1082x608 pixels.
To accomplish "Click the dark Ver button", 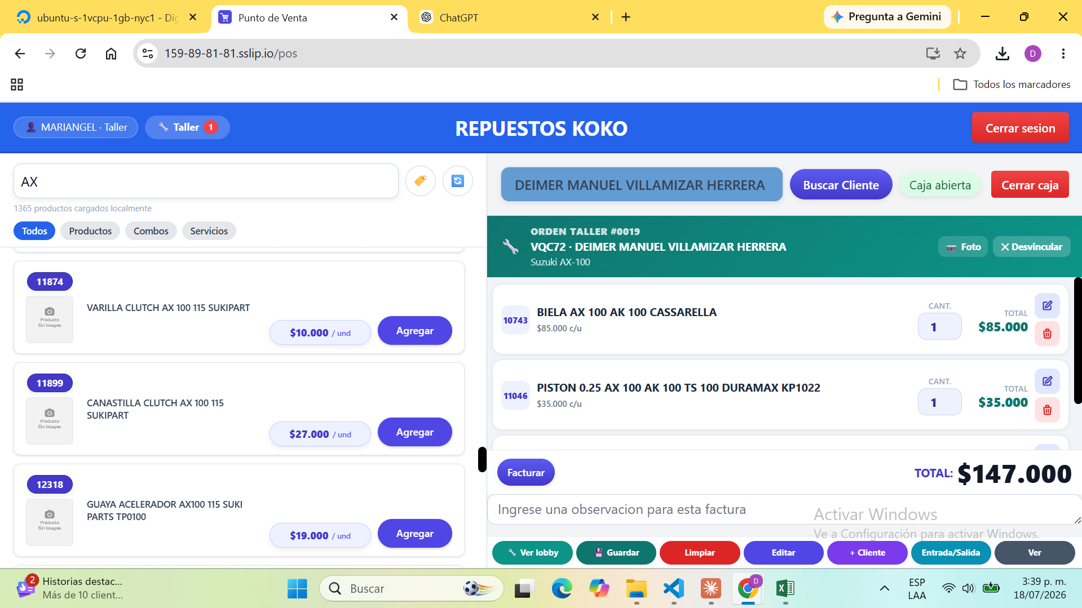I will [1035, 553].
